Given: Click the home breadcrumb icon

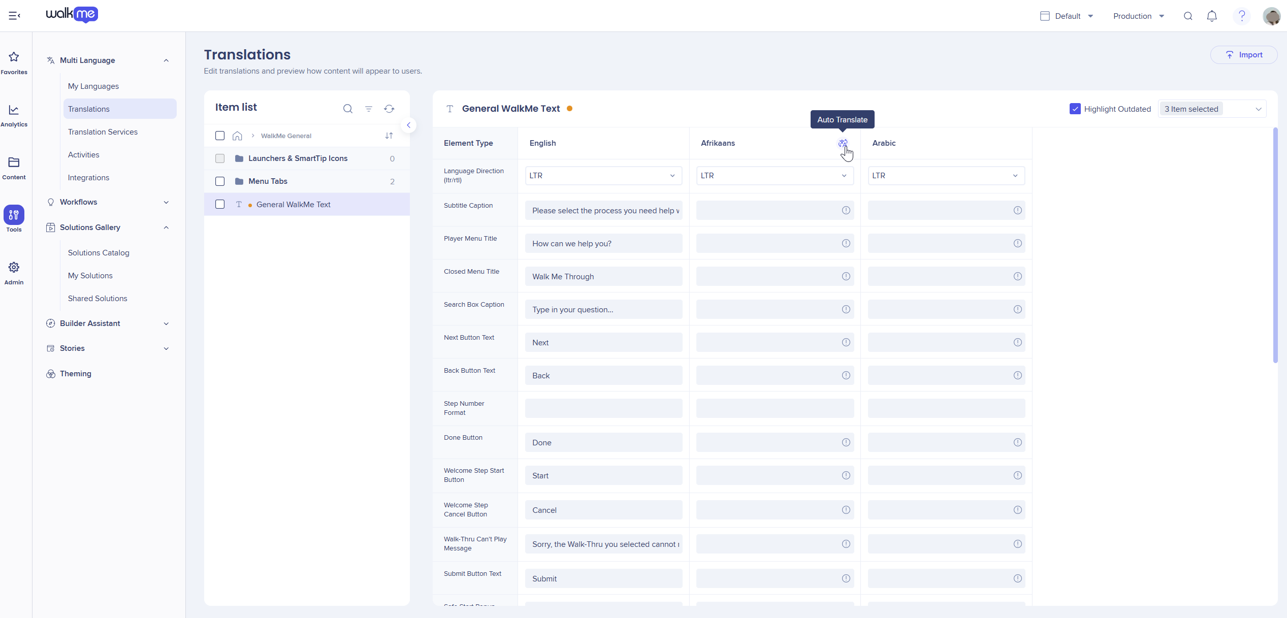Looking at the screenshot, I should tap(237, 136).
